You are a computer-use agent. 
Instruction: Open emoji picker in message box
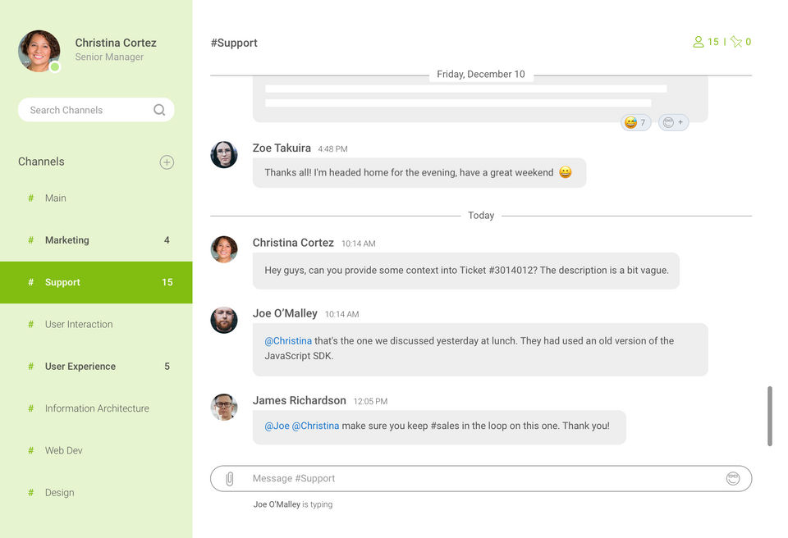pos(733,478)
